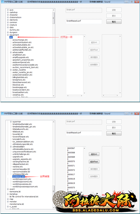140x214 pixels.
Task: Select worlddroppcroom.etc file
Action: [22, 179]
